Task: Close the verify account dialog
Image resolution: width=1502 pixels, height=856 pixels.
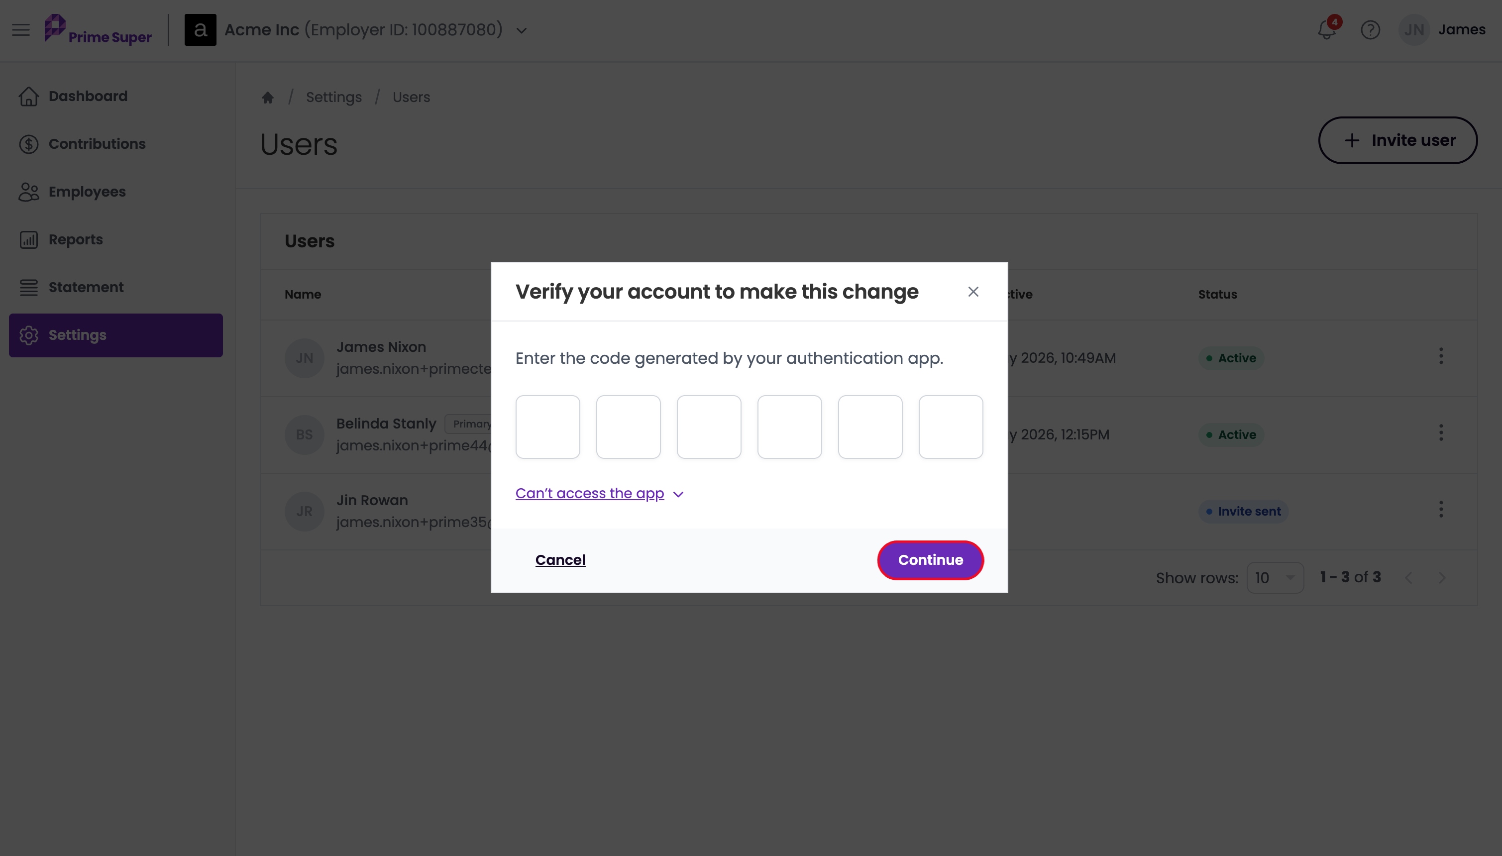Action: [973, 292]
